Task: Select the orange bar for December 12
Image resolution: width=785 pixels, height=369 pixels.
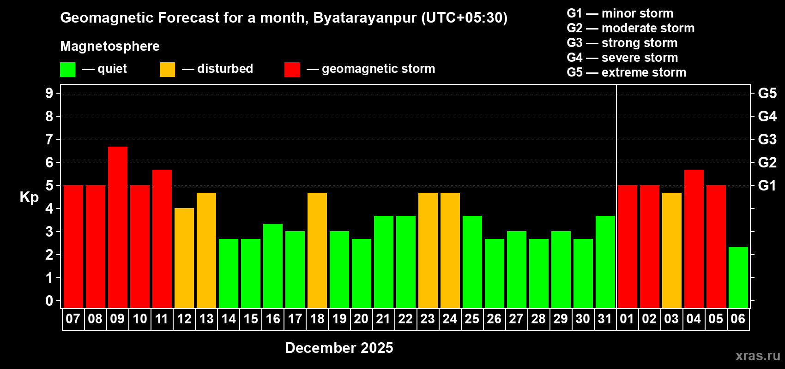Action: 184,258
